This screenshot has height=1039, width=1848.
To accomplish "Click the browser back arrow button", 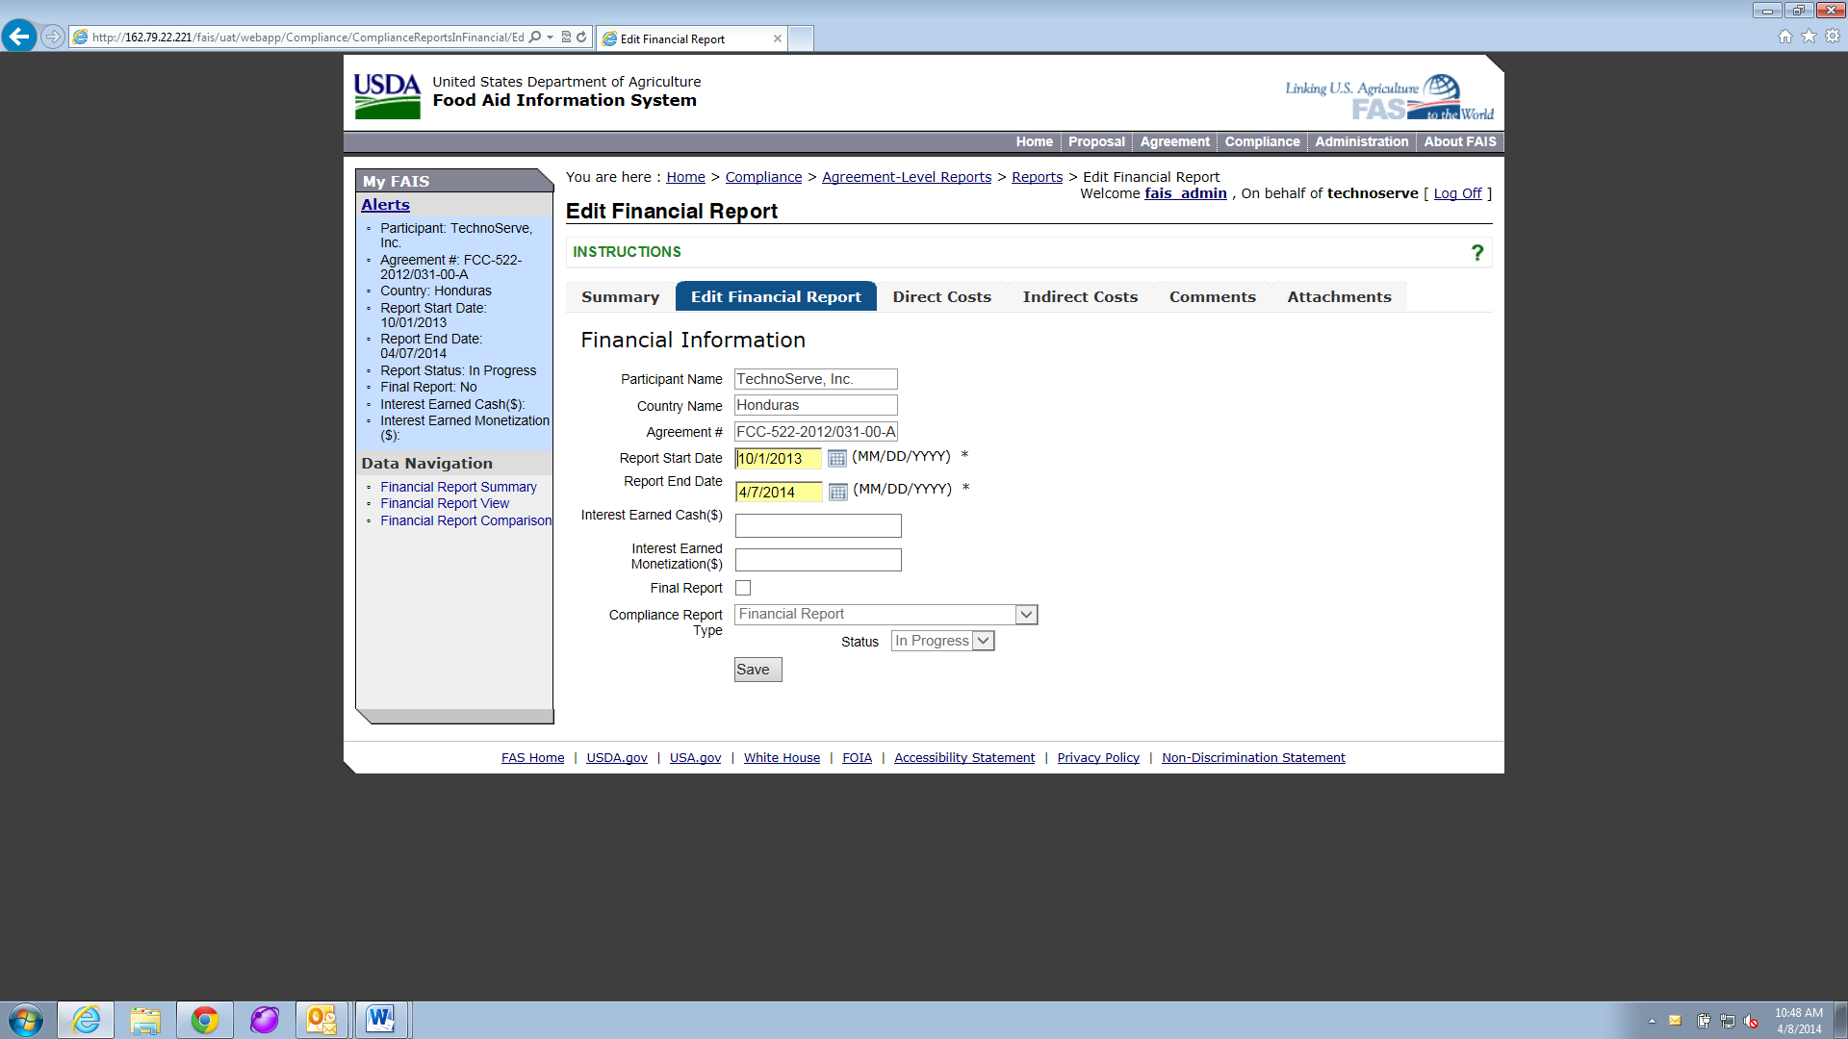I will click(19, 37).
